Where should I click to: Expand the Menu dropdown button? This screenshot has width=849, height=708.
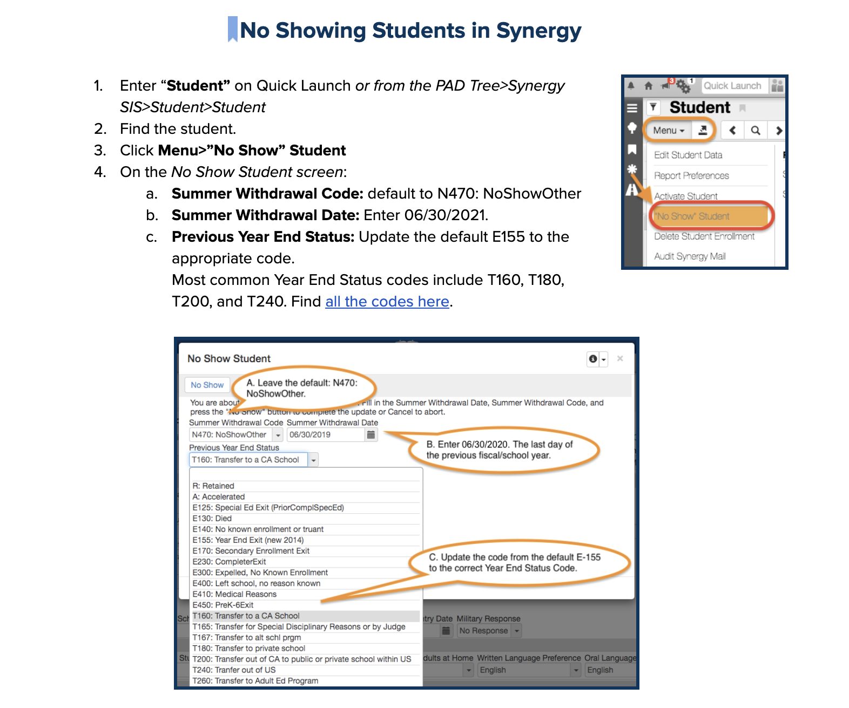669,131
